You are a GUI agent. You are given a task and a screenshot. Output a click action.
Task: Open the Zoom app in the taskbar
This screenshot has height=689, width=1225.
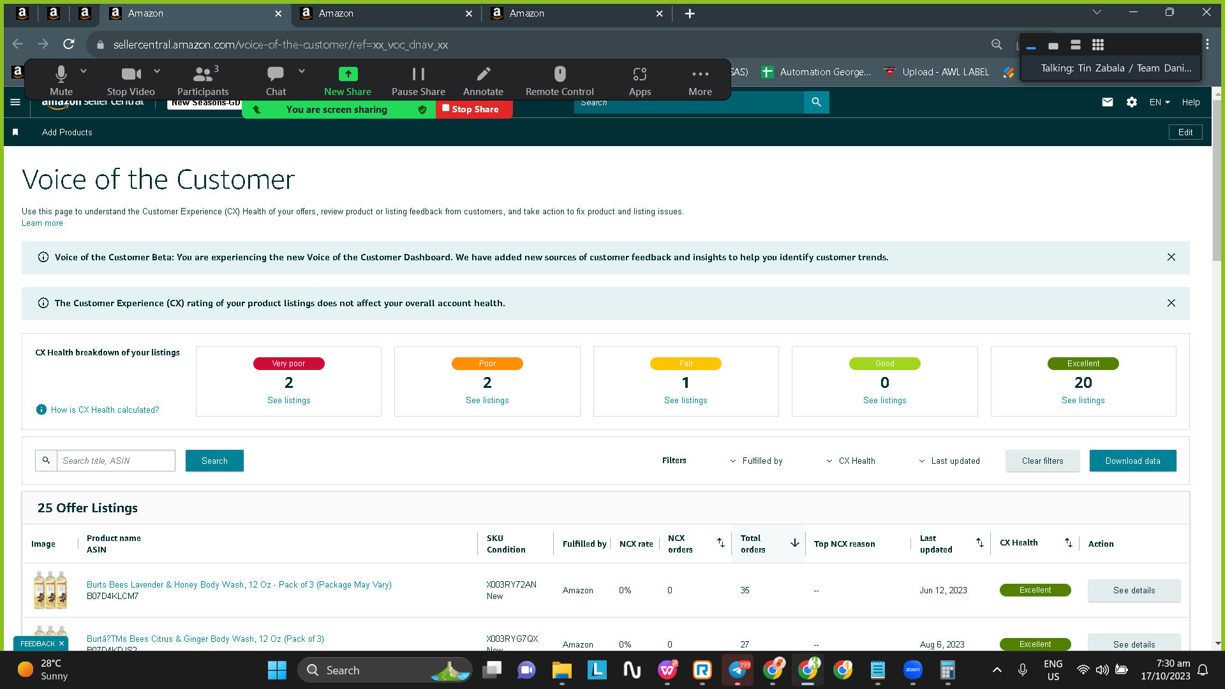click(x=913, y=670)
